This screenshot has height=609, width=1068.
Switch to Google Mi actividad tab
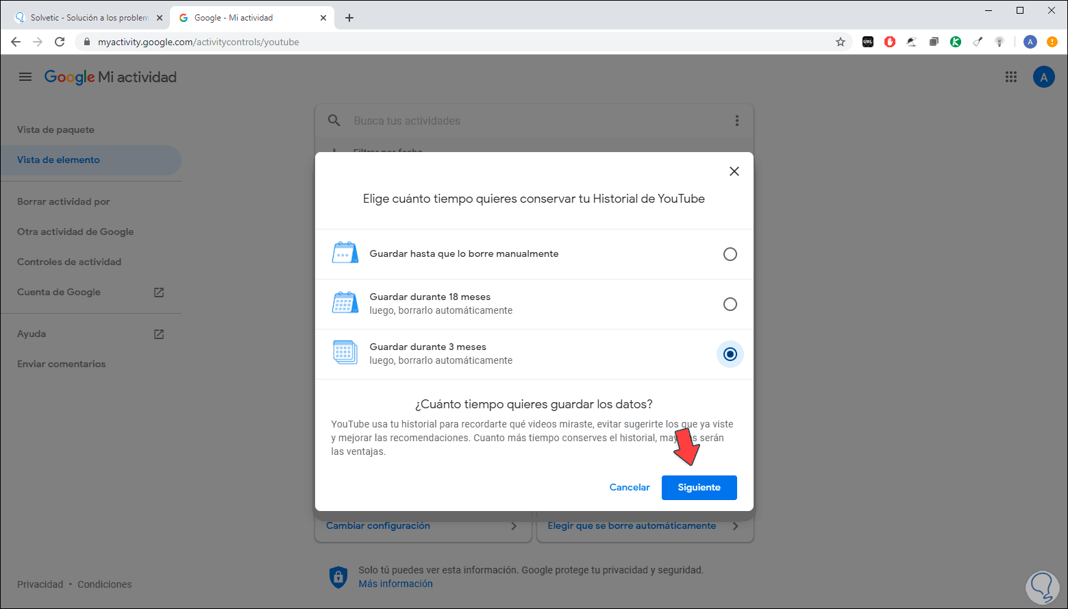tap(251, 18)
